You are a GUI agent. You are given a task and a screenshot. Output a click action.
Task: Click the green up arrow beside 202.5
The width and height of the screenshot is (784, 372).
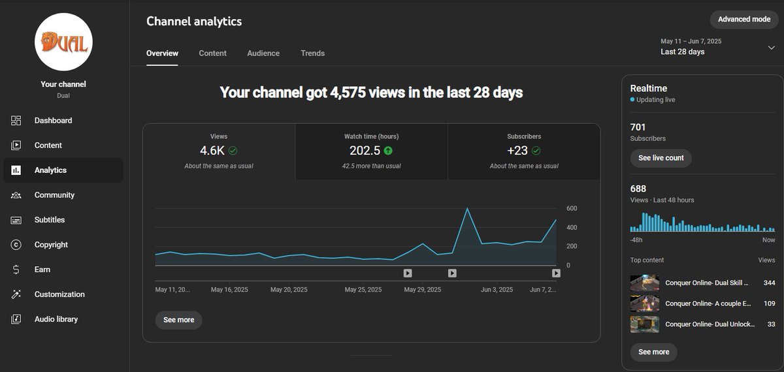tap(388, 151)
